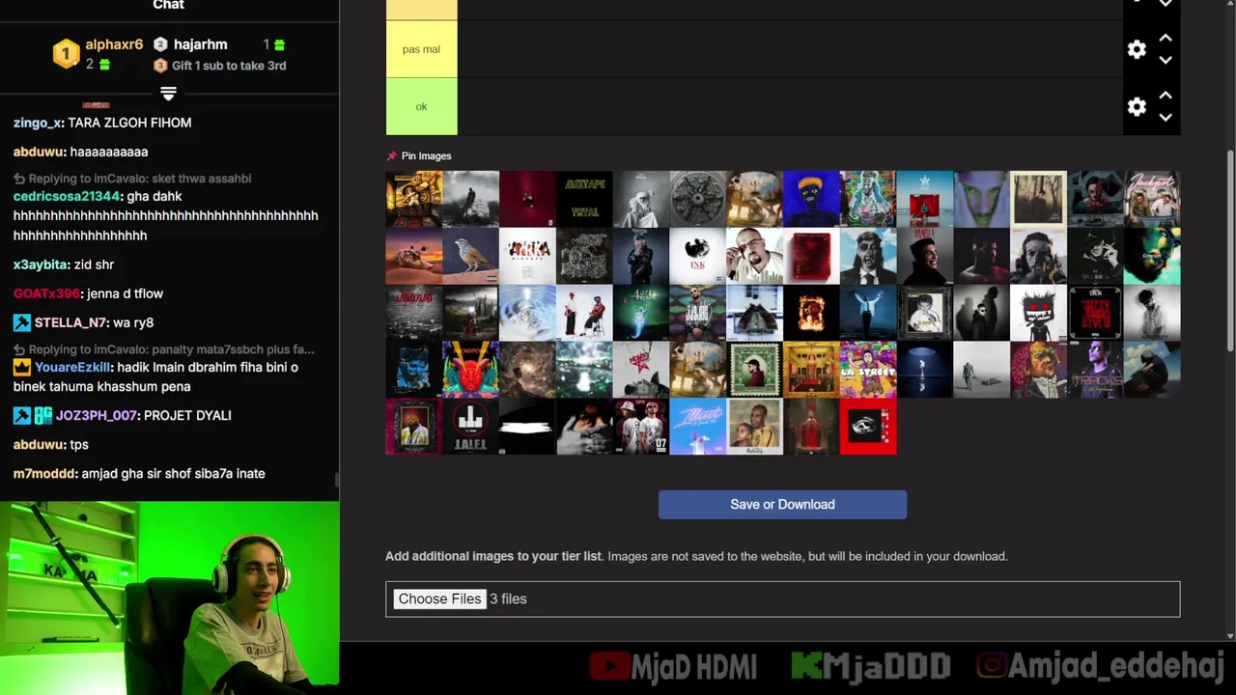Image resolution: width=1236 pixels, height=695 pixels.
Task: Select the teal afro silhouette cover
Action: pos(1152,256)
